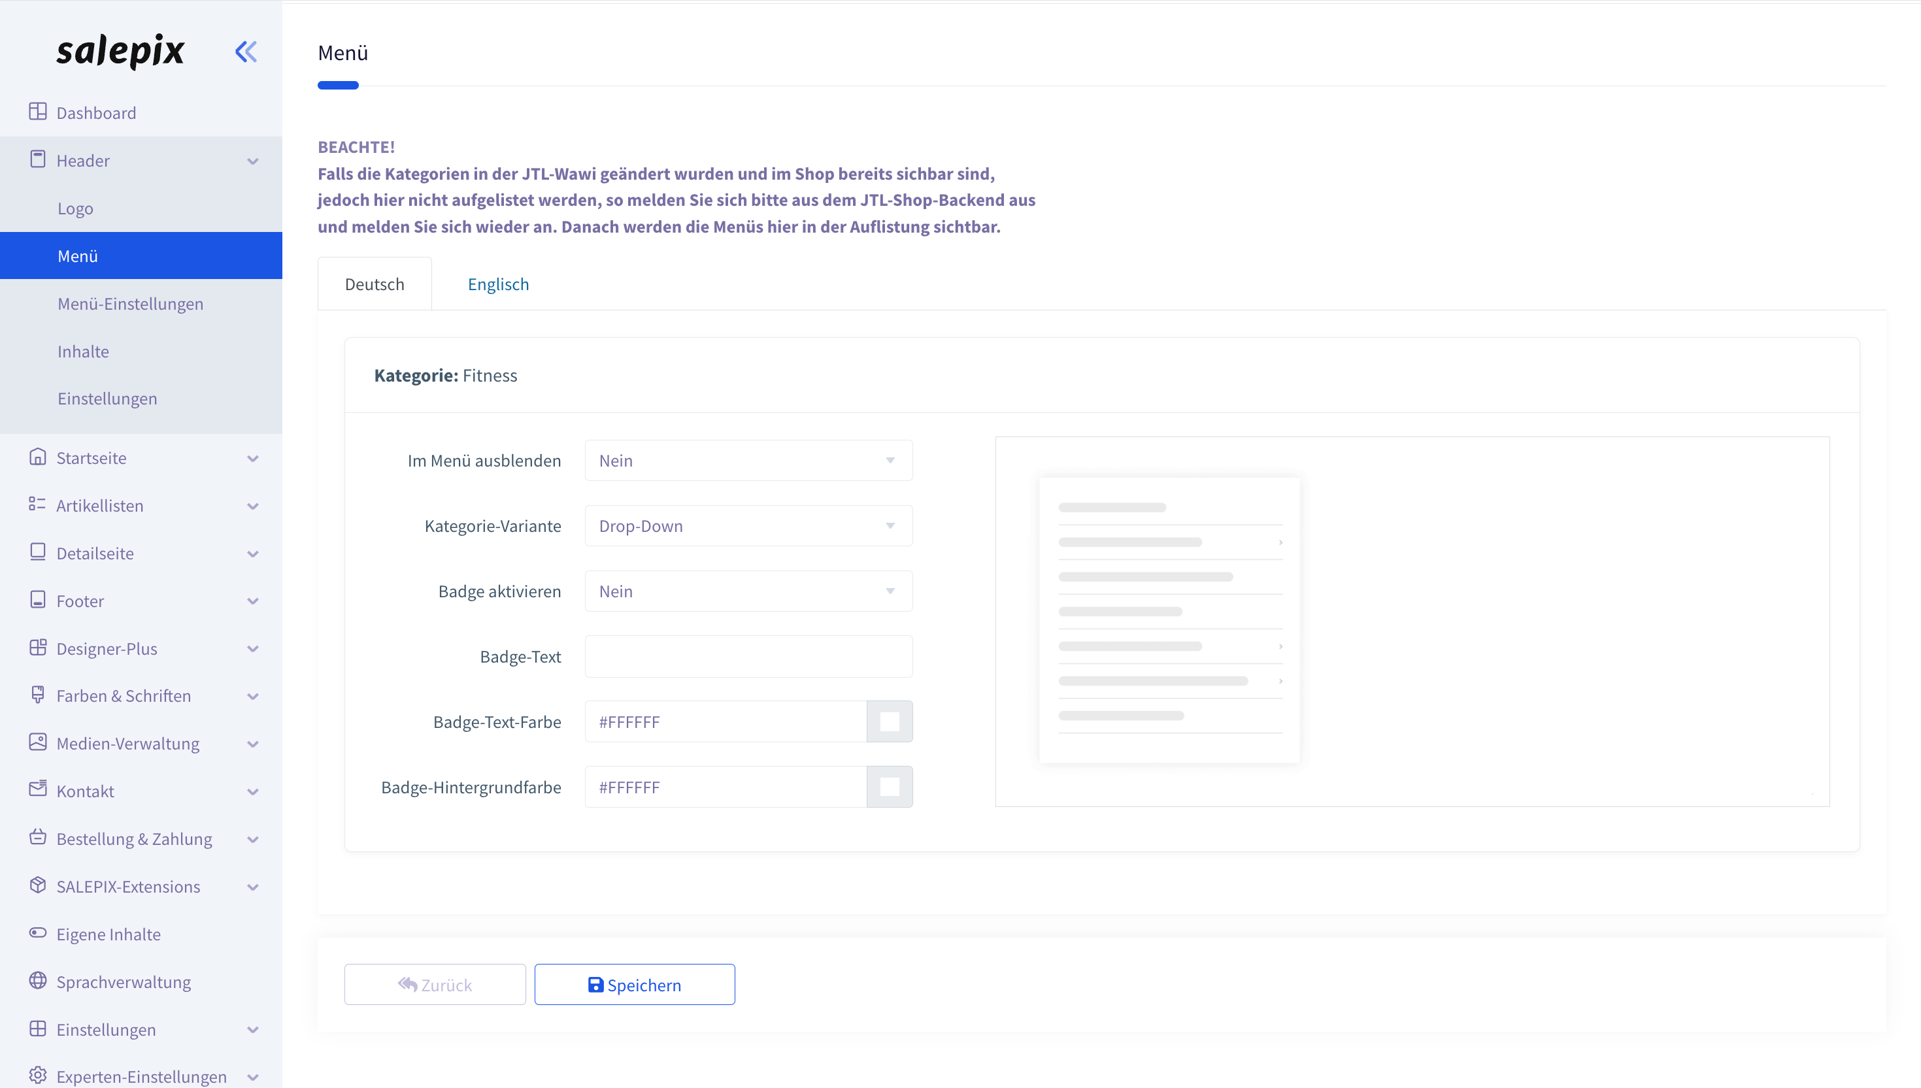The height and width of the screenshot is (1088, 1921).
Task: Click the Kategorie: Fitness heading
Action: [446, 375]
